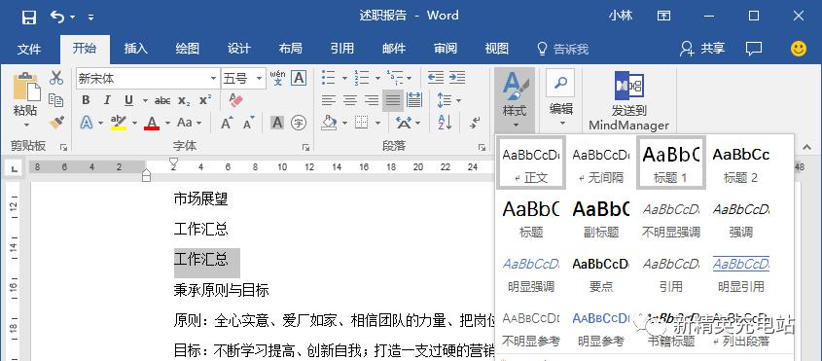Click the Undo arrow icon
822x361 pixels.
pyautogui.click(x=57, y=17)
